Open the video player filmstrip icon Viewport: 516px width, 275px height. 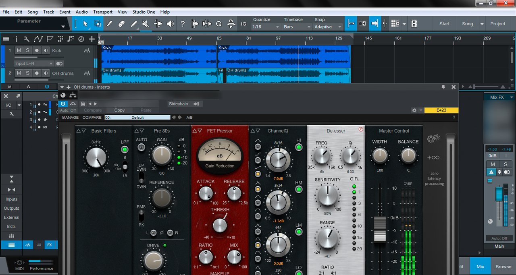(x=414, y=24)
